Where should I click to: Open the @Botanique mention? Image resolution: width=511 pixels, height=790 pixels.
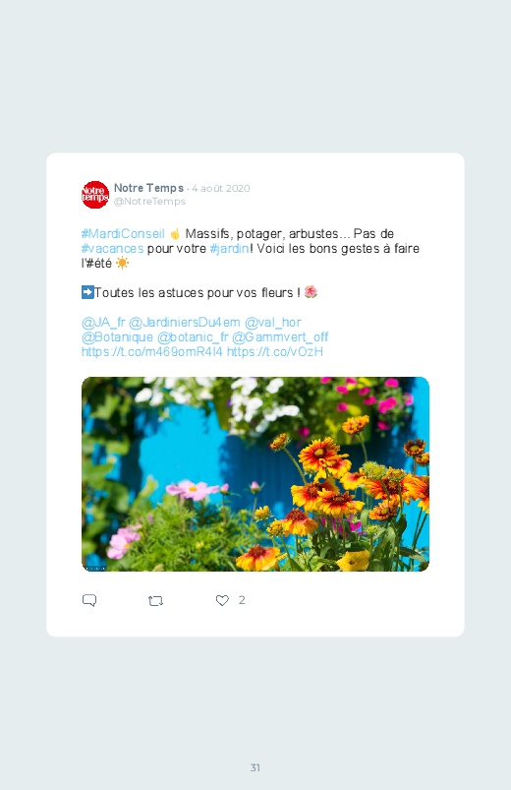[x=117, y=336]
